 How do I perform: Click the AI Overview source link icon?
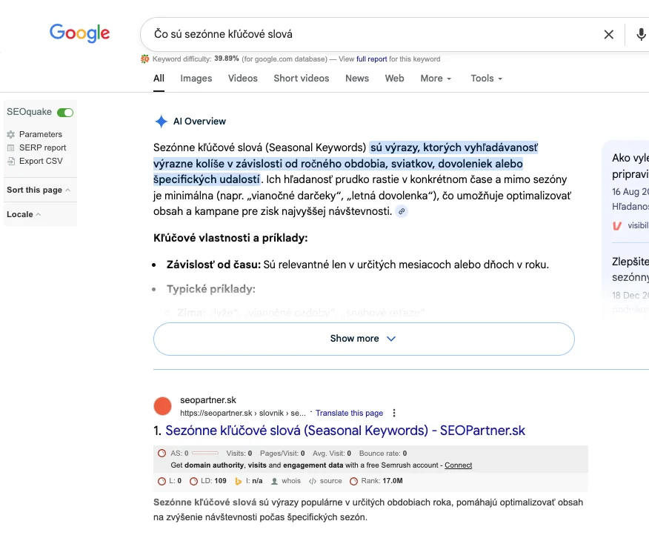tap(402, 212)
